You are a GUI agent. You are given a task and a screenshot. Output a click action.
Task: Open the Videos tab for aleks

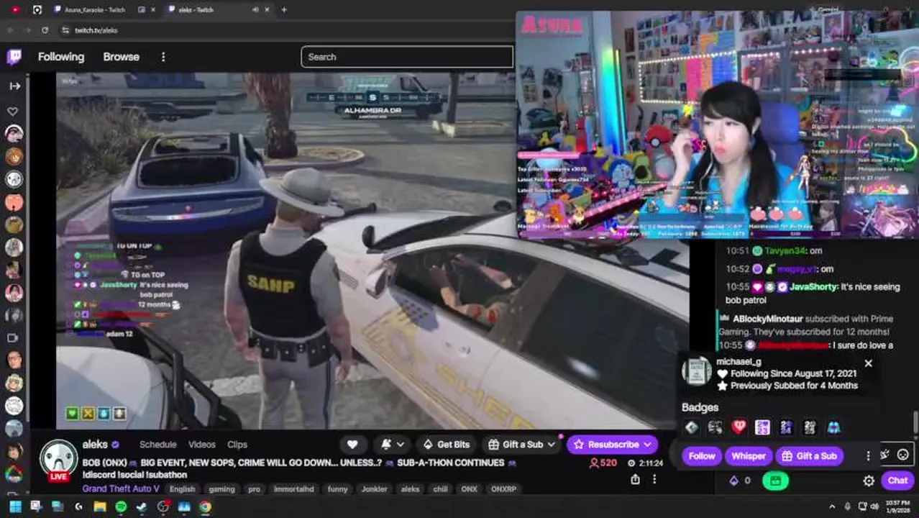pos(202,445)
